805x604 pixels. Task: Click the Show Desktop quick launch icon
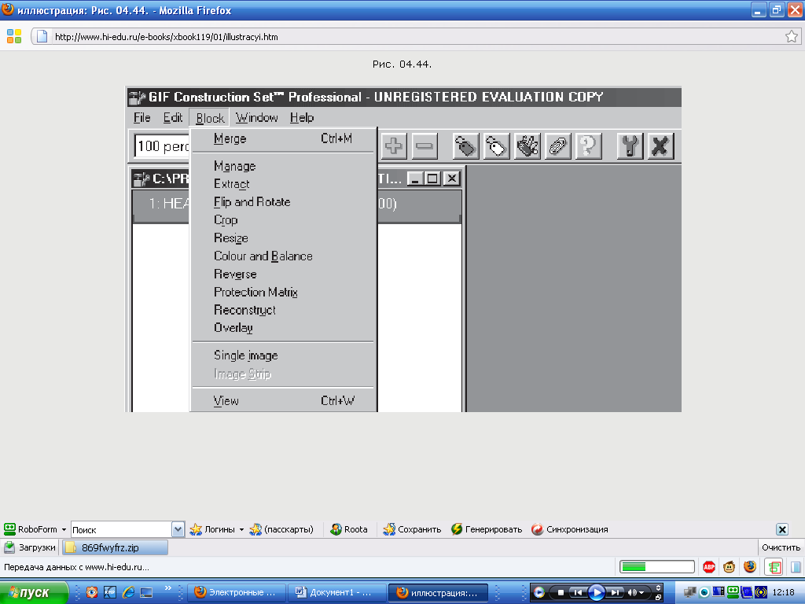coord(146,592)
